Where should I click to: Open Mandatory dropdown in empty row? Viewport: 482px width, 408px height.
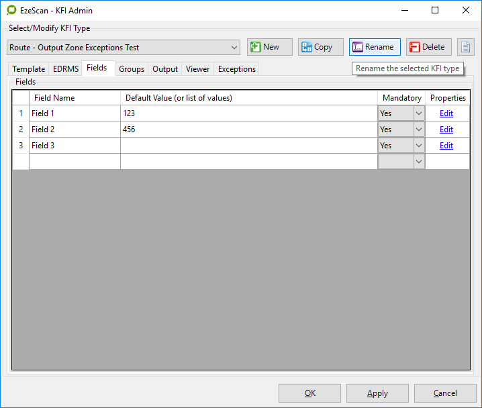[x=419, y=162]
